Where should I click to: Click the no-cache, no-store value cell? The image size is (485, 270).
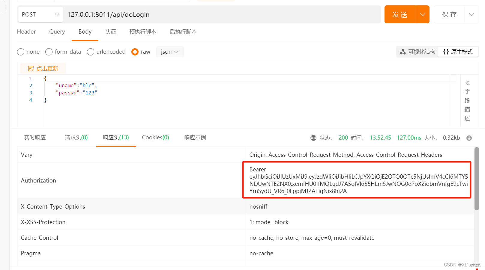pos(360,238)
